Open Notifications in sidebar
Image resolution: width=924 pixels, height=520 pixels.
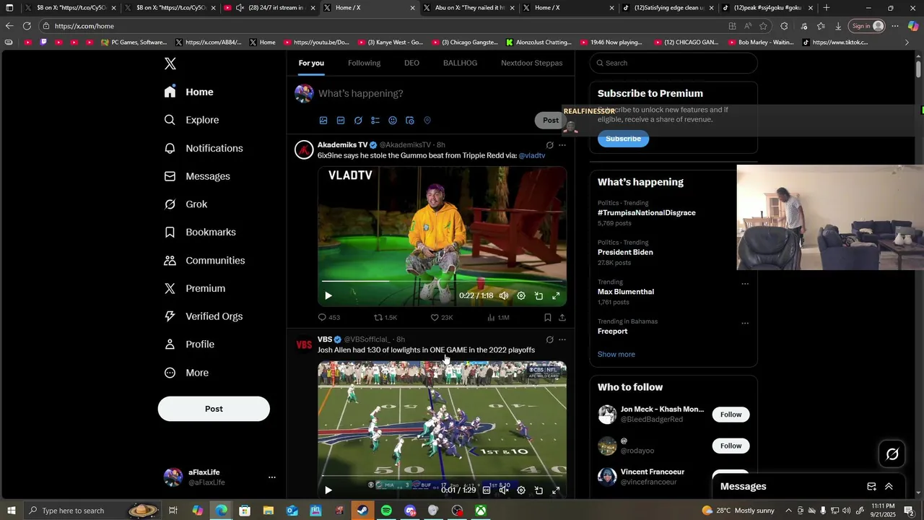click(204, 148)
